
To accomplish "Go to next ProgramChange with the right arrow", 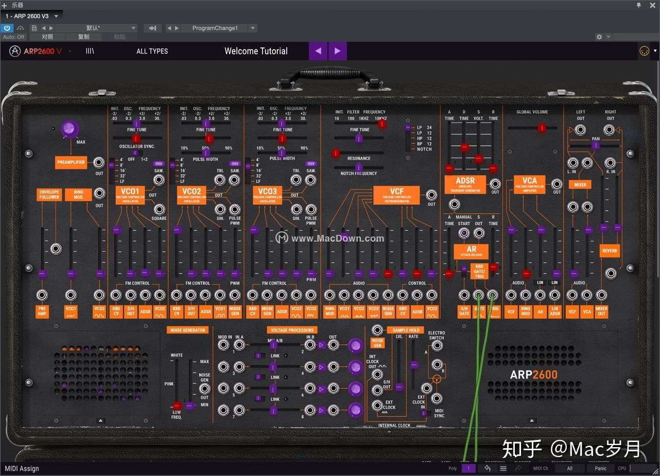I will coord(177,28).
